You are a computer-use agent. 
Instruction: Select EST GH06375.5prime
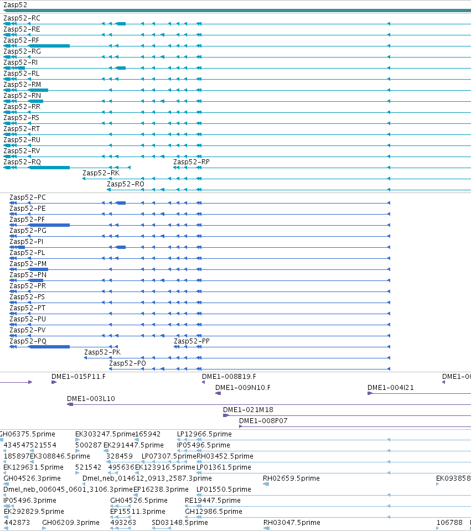tap(27, 434)
